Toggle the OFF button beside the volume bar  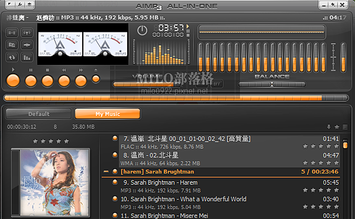[217, 84]
